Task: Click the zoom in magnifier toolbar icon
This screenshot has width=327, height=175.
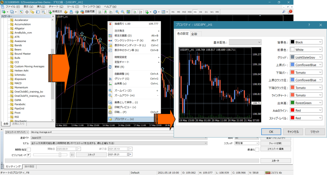Action: click(117, 12)
